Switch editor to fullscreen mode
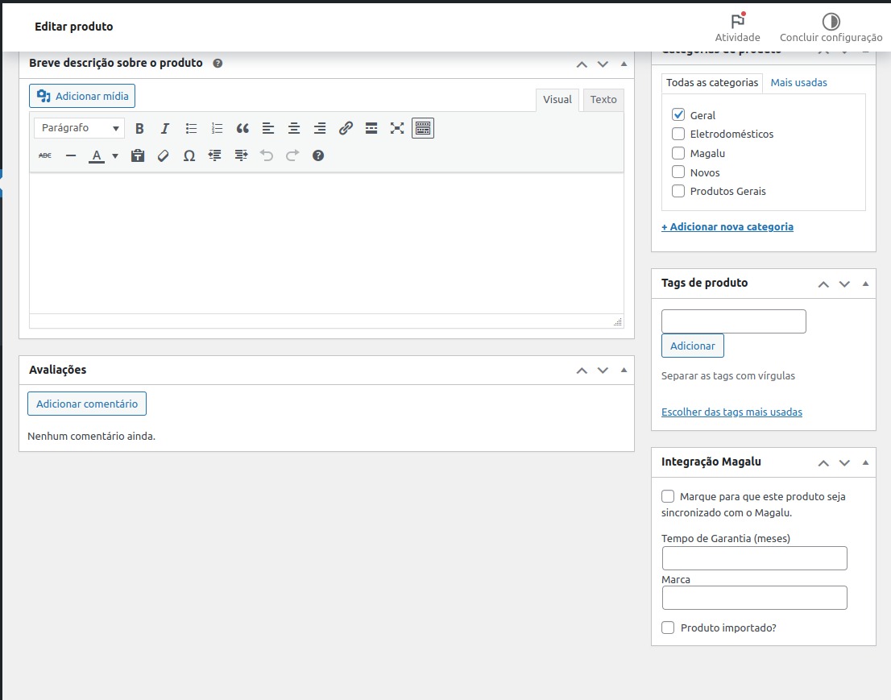Image resolution: width=891 pixels, height=700 pixels. 397,128
